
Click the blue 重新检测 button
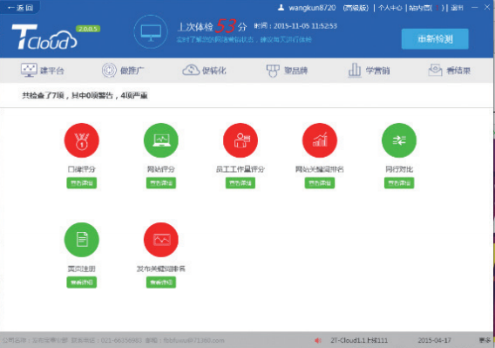pos(435,39)
